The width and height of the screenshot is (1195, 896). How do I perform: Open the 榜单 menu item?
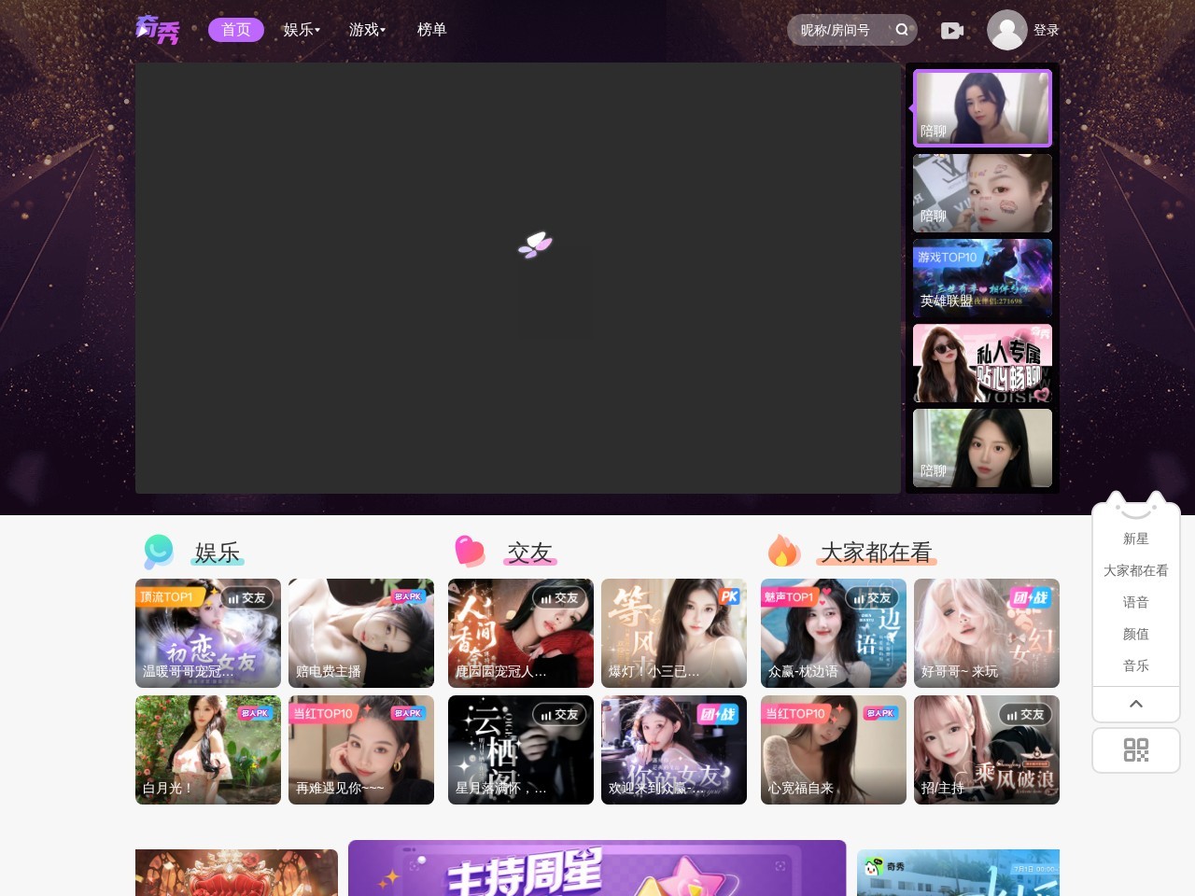[x=431, y=30]
